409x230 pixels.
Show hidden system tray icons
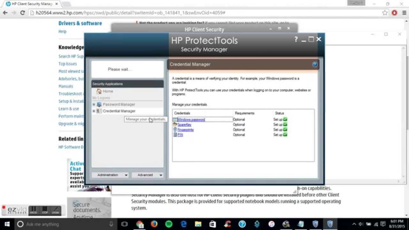pos(354,224)
